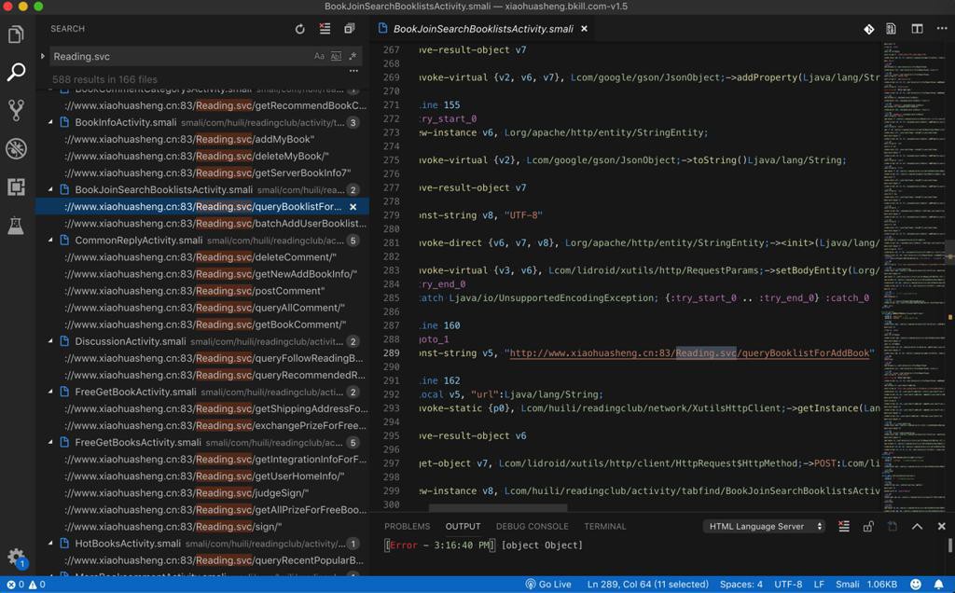
Task: Switch to the PROBLEMS panel tab
Action: (407, 526)
